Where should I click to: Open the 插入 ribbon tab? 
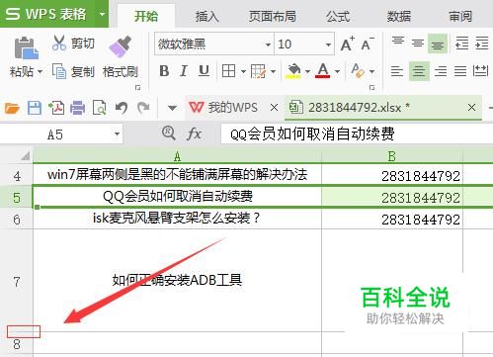(x=206, y=16)
